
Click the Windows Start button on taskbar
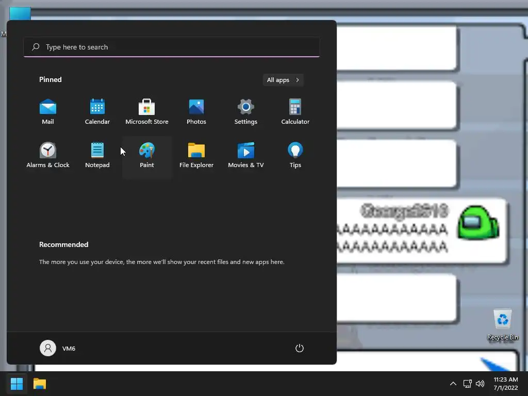pyautogui.click(x=16, y=384)
